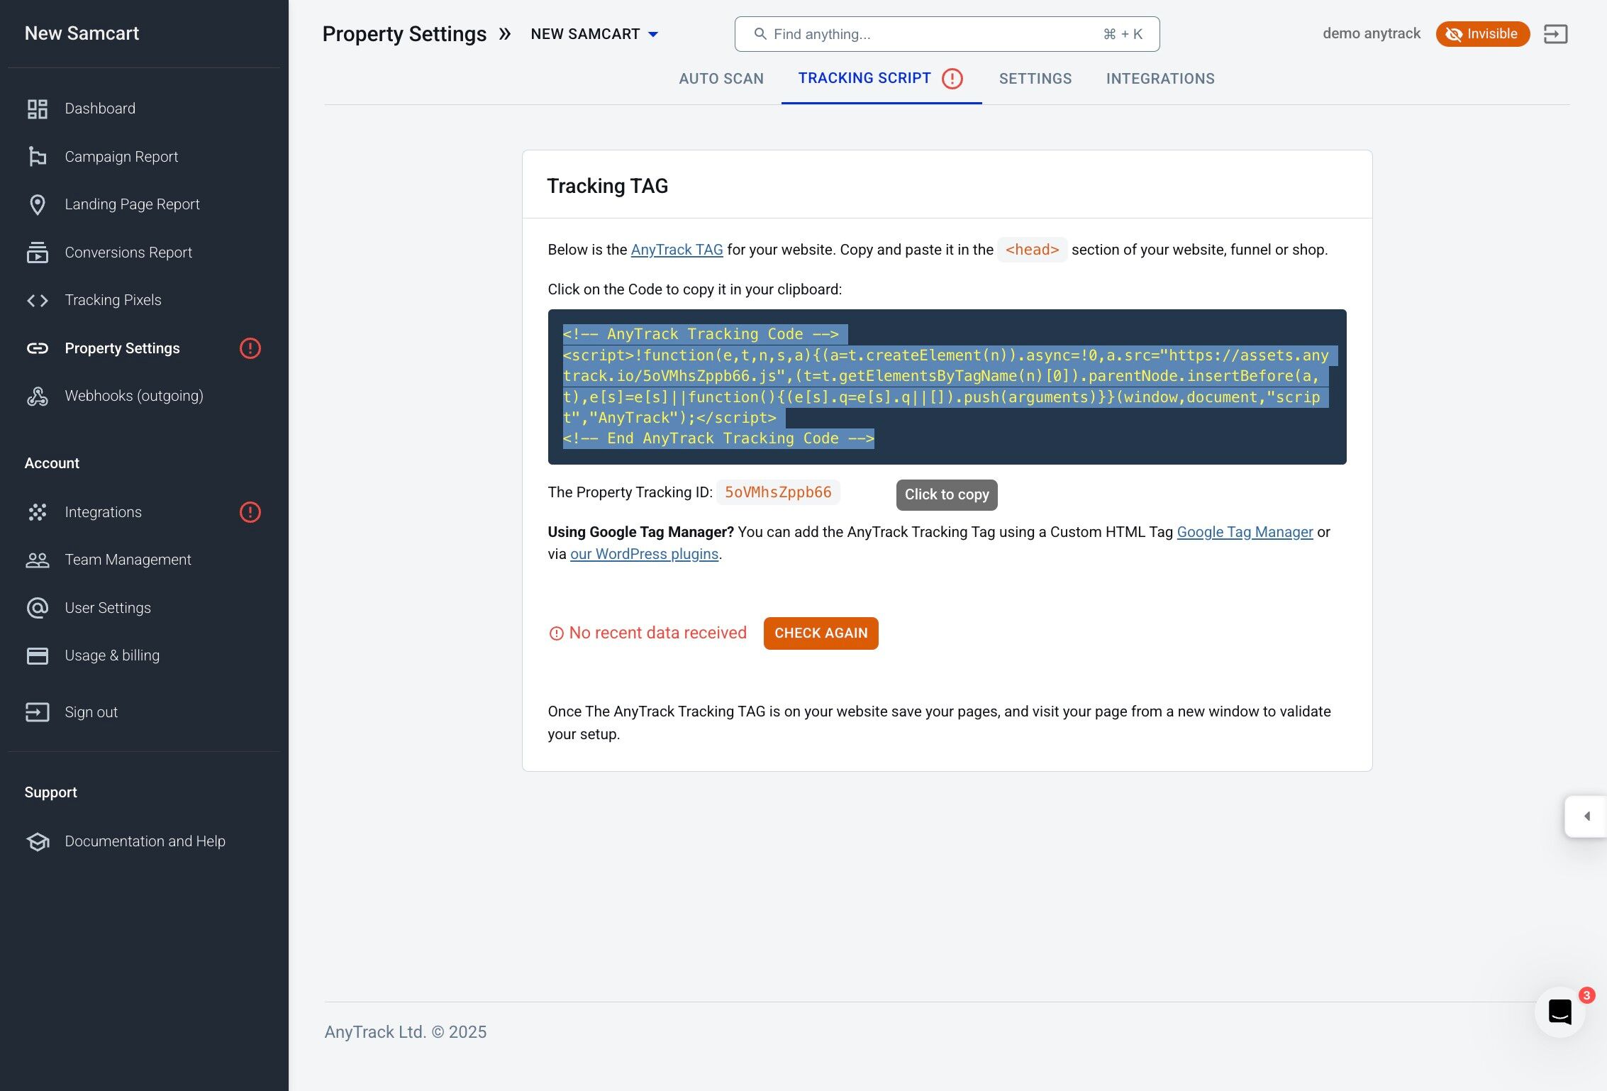
Task: Click the logout icon in the top-right header
Action: point(1555,34)
